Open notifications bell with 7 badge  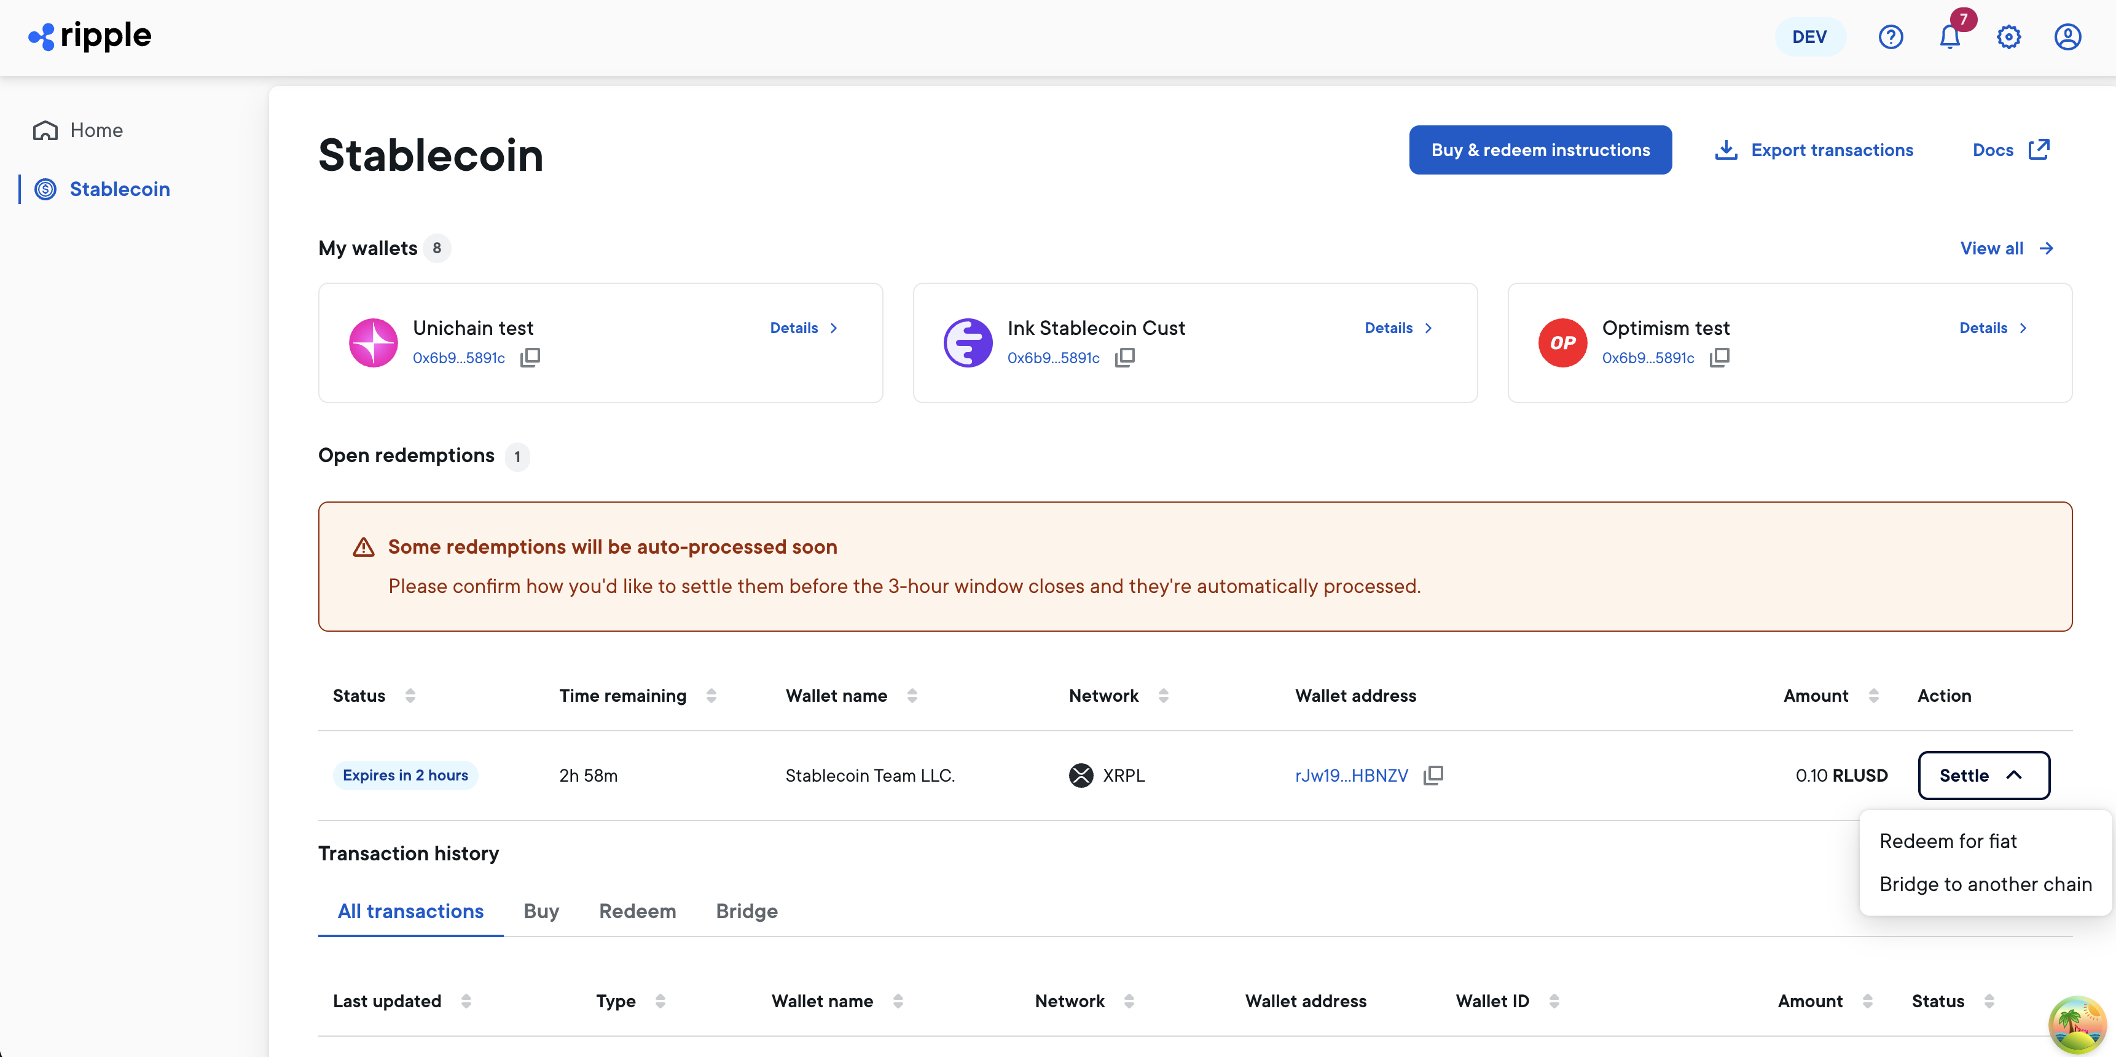coord(1950,37)
